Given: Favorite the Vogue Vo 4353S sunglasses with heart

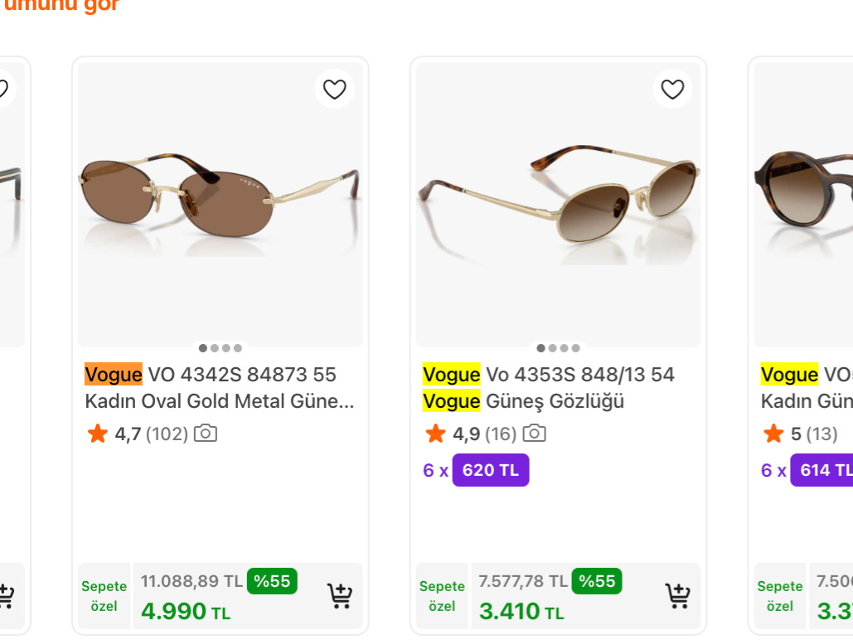Looking at the screenshot, I should 672,90.
